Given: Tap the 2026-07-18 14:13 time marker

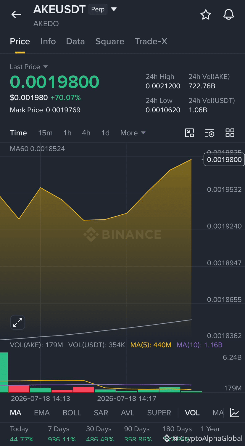Looking at the screenshot, I should tap(41, 399).
